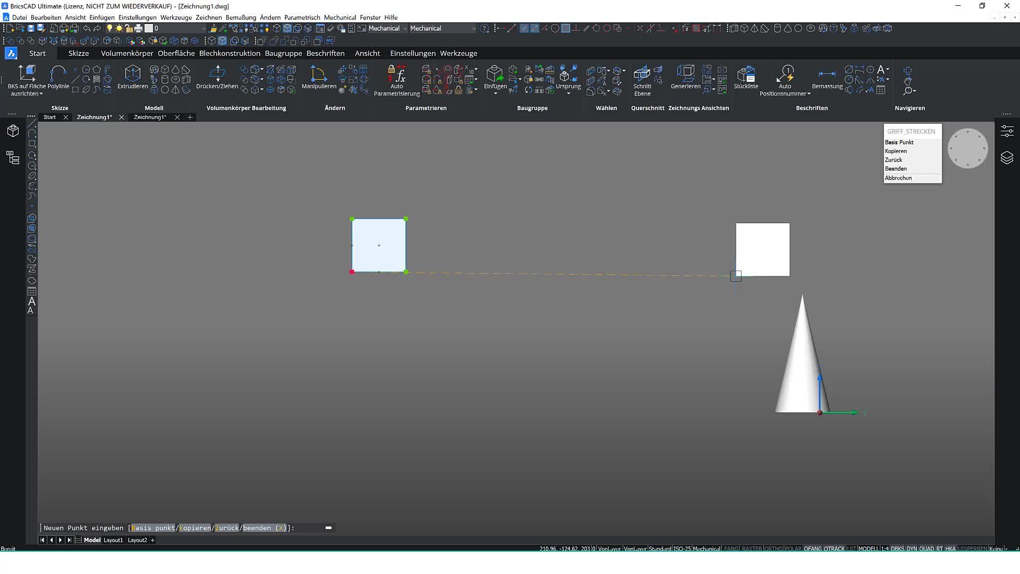Open the second Mechanical dropdown

tap(443, 28)
